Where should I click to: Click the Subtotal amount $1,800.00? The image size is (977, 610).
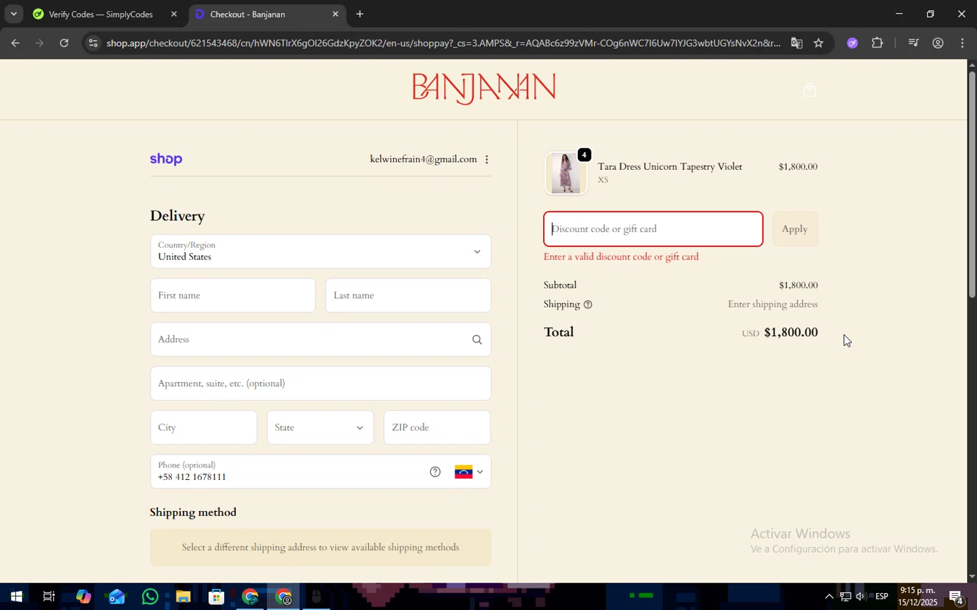(798, 285)
